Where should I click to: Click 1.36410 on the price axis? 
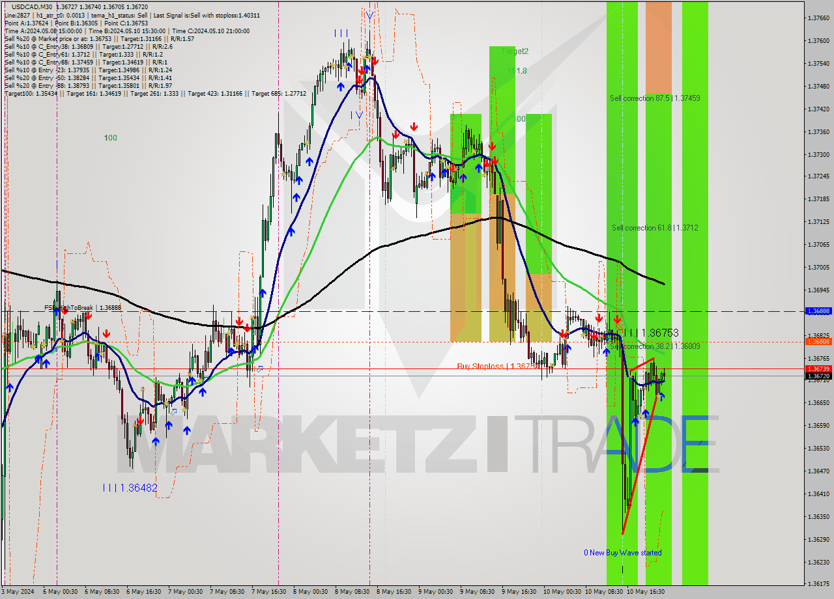tap(818, 494)
